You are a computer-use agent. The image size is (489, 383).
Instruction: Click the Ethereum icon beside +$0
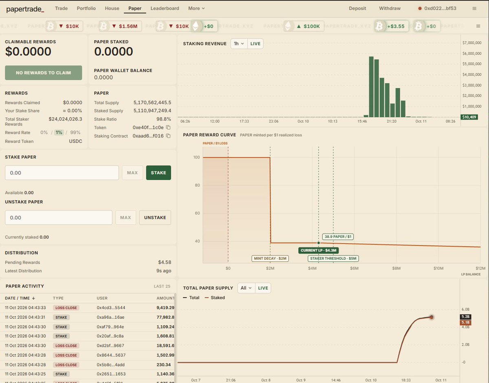coord(196,26)
